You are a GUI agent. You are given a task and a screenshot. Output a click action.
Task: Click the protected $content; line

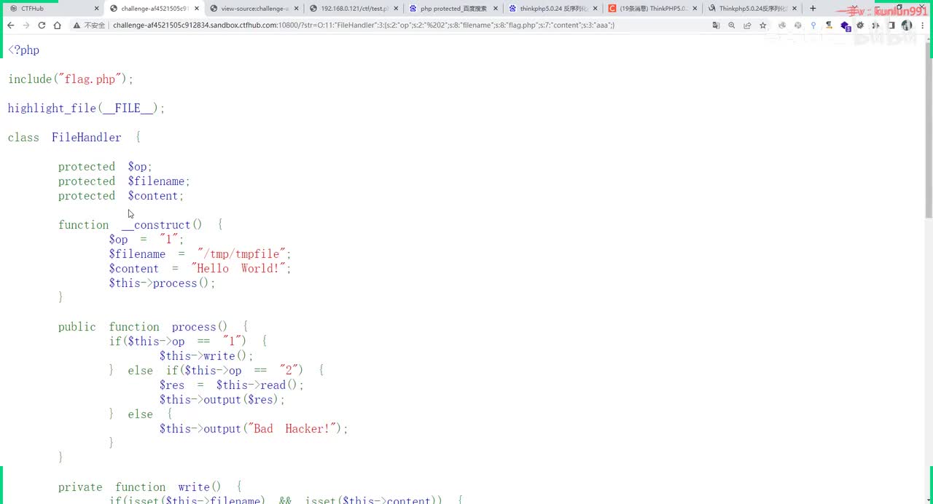[x=121, y=195]
